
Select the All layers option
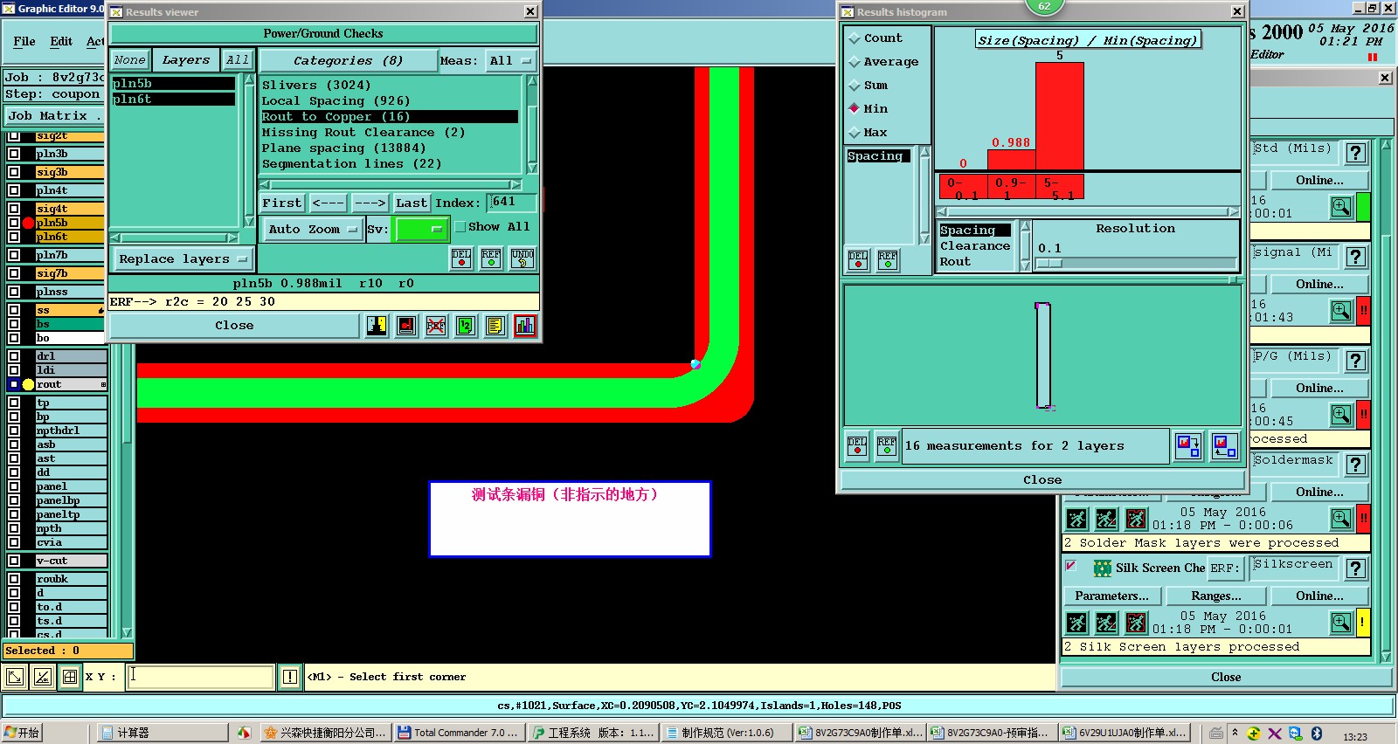238,60
